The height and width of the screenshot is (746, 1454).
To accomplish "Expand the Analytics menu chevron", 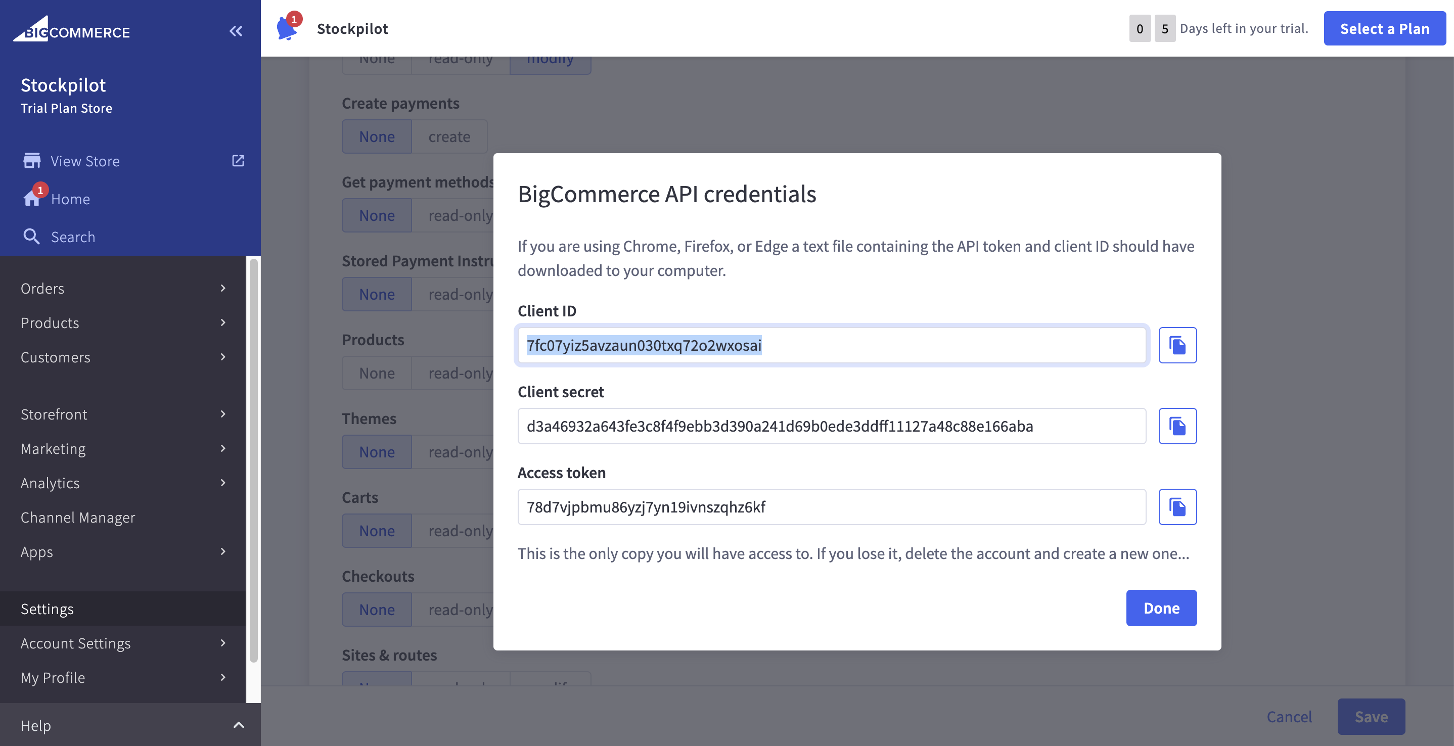I will 223,483.
